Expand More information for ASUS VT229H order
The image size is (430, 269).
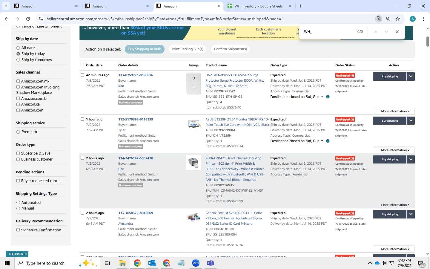pos(394,150)
